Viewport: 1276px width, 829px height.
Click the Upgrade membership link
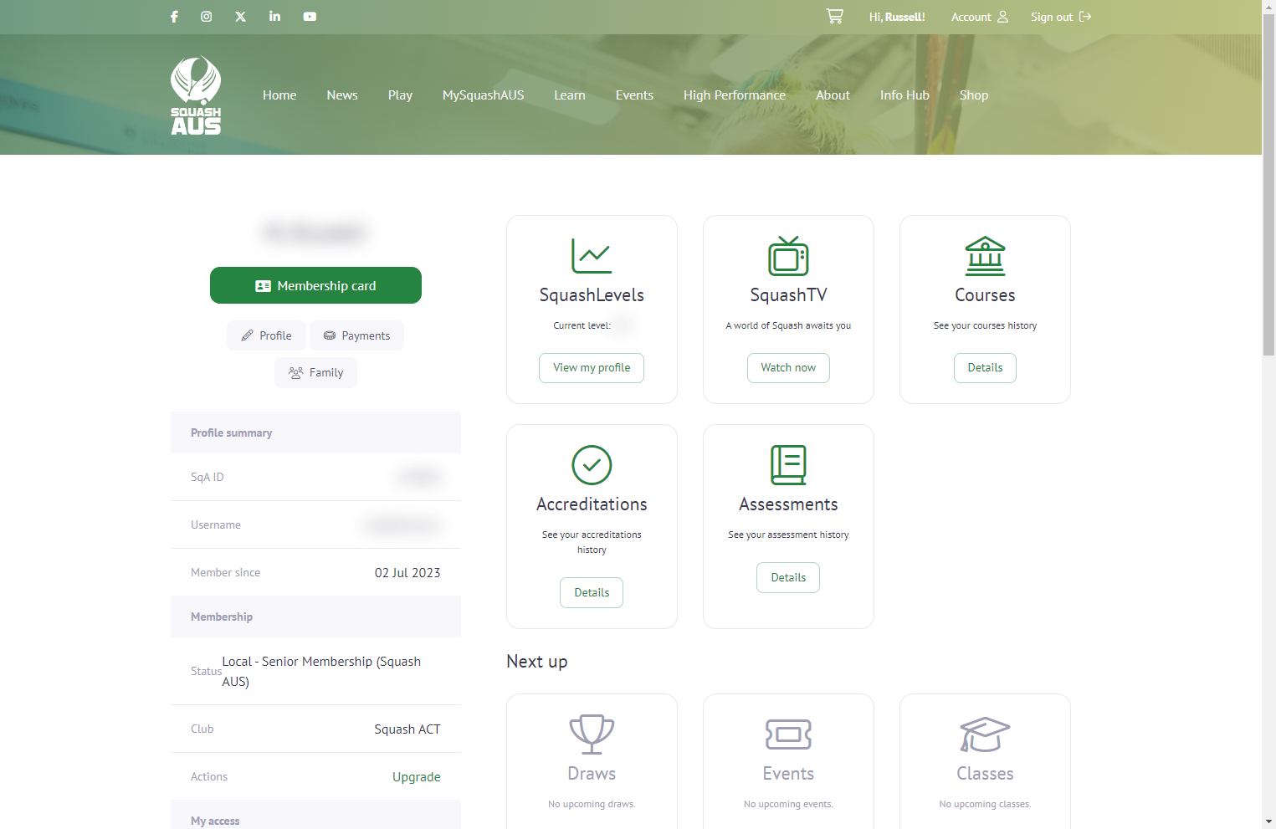point(416,776)
